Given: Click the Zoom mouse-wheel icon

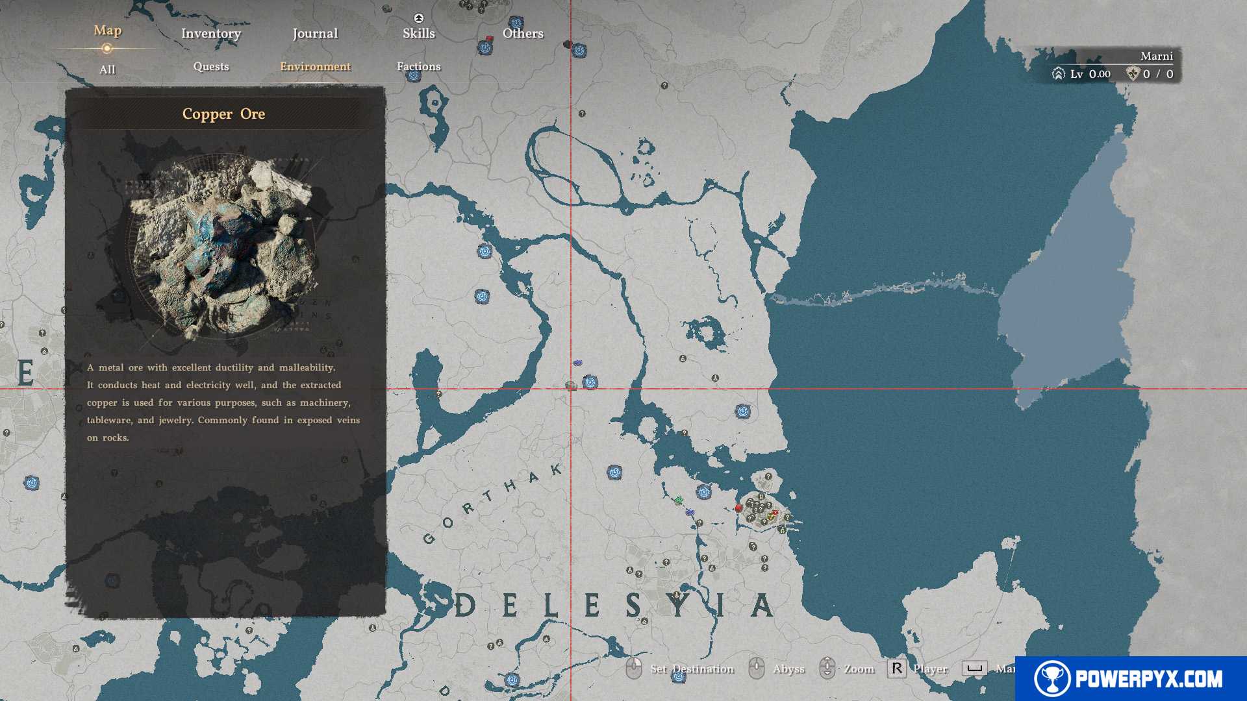Looking at the screenshot, I should pyautogui.click(x=827, y=668).
